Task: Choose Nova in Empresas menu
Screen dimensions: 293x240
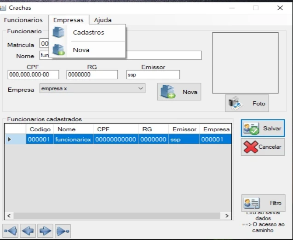Action: [x=81, y=50]
